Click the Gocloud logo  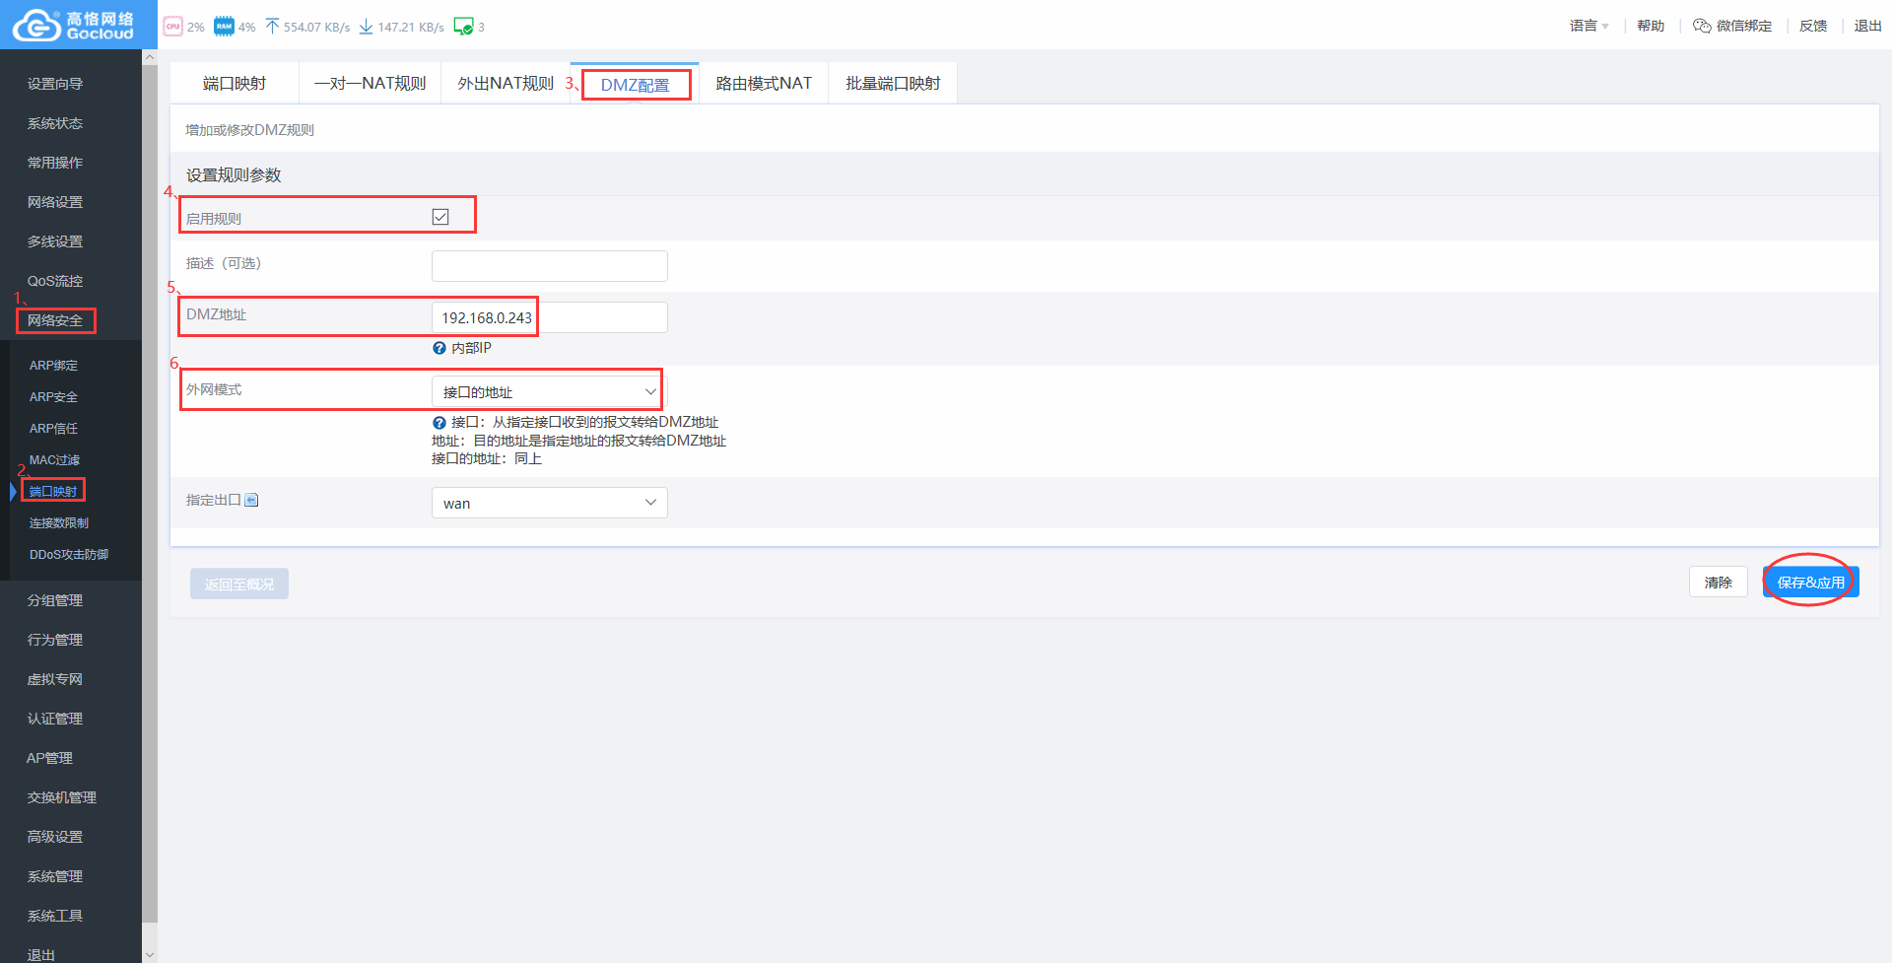coord(74,25)
